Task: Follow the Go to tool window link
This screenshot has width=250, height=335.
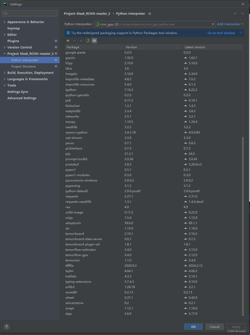Action: (221, 33)
